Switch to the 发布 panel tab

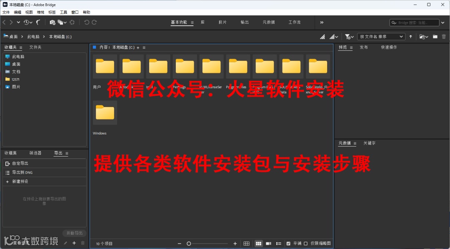(x=364, y=47)
